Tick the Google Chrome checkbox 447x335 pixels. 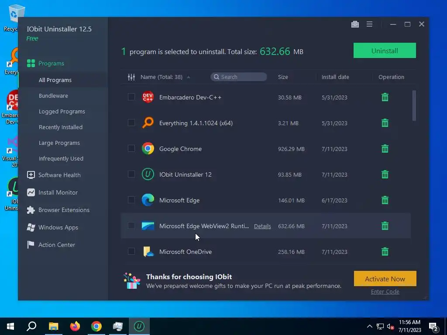(x=131, y=148)
